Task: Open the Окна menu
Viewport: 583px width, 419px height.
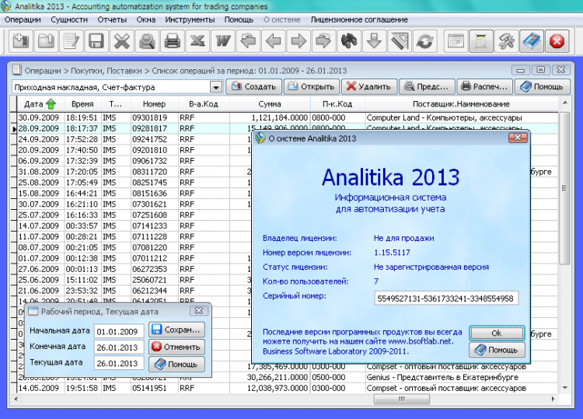Action: tap(146, 19)
